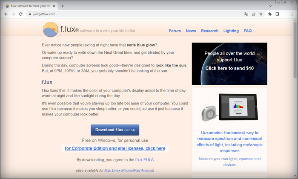Click the 'look like the sun' bold text
This screenshot has height=179, width=298.
171,65
